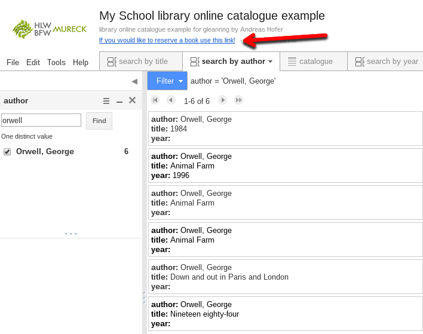This screenshot has height=334, width=423.
Task: Open the Tools menu
Action: pyautogui.click(x=56, y=62)
